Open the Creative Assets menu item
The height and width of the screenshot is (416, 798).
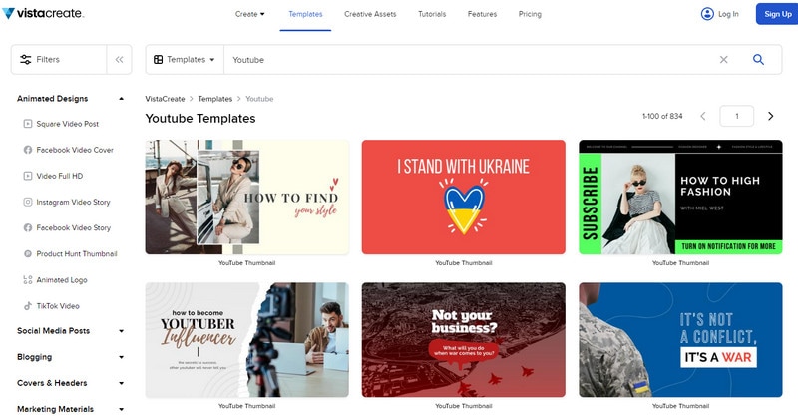370,14
